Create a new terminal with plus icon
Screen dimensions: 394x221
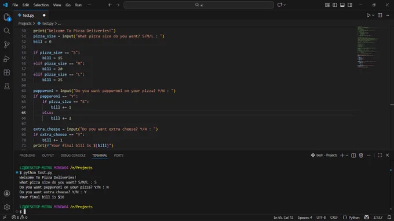(342, 155)
